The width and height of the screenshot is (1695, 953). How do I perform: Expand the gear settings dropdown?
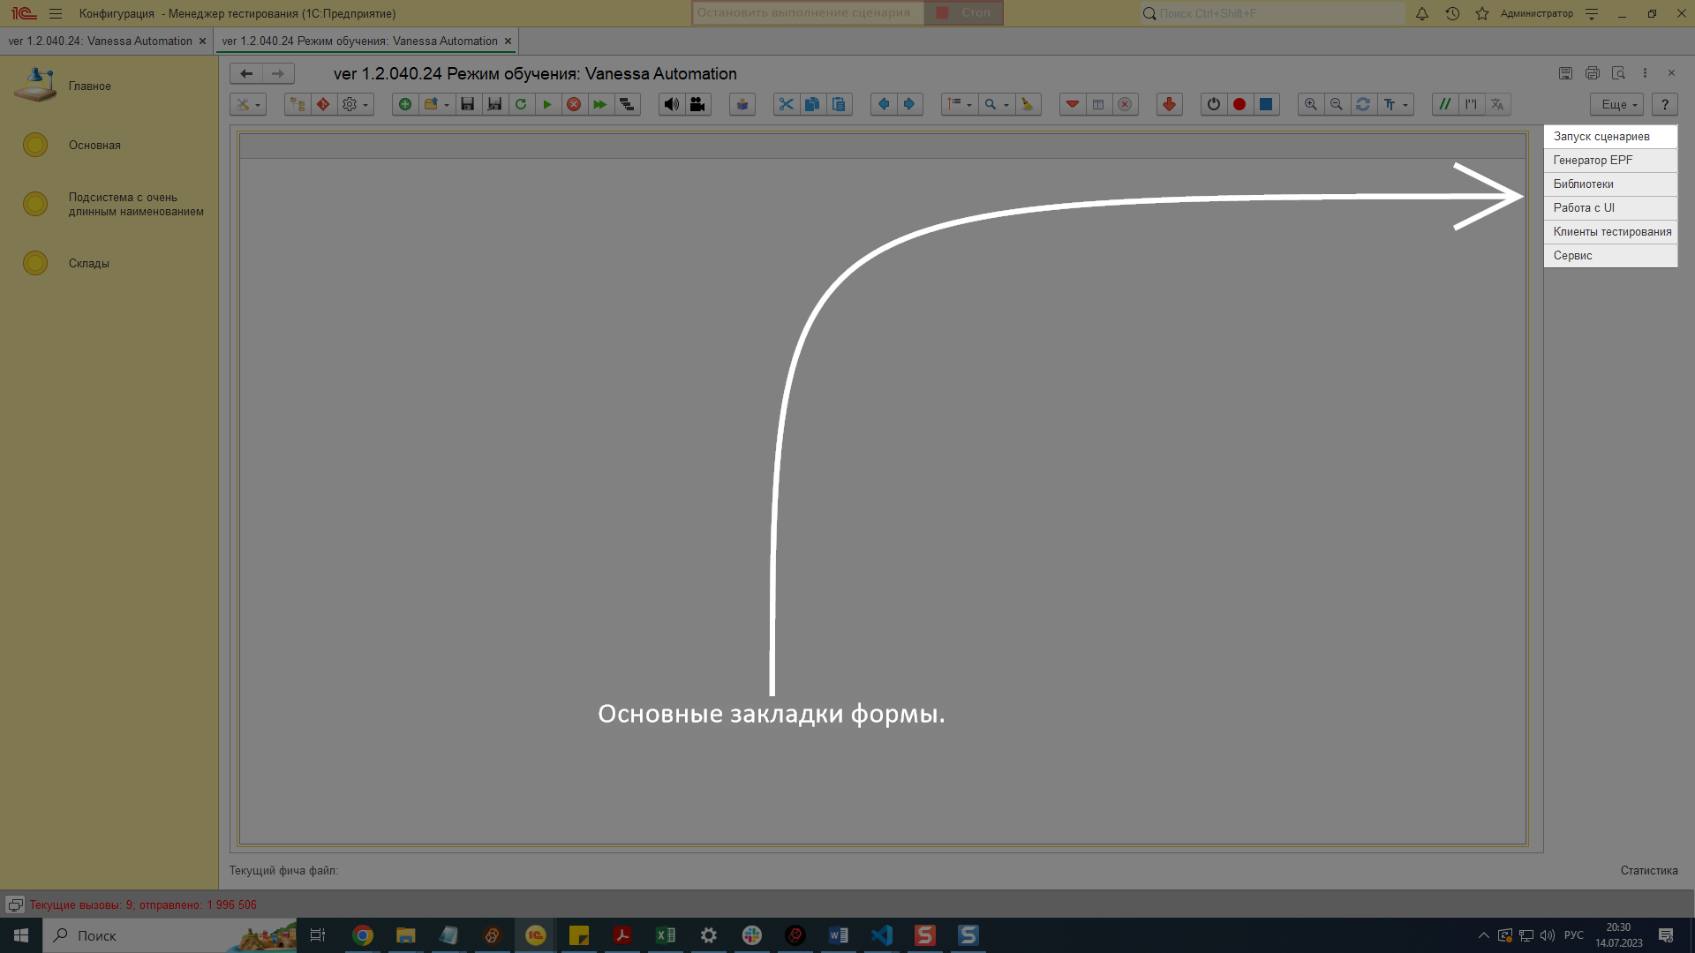[x=355, y=104]
